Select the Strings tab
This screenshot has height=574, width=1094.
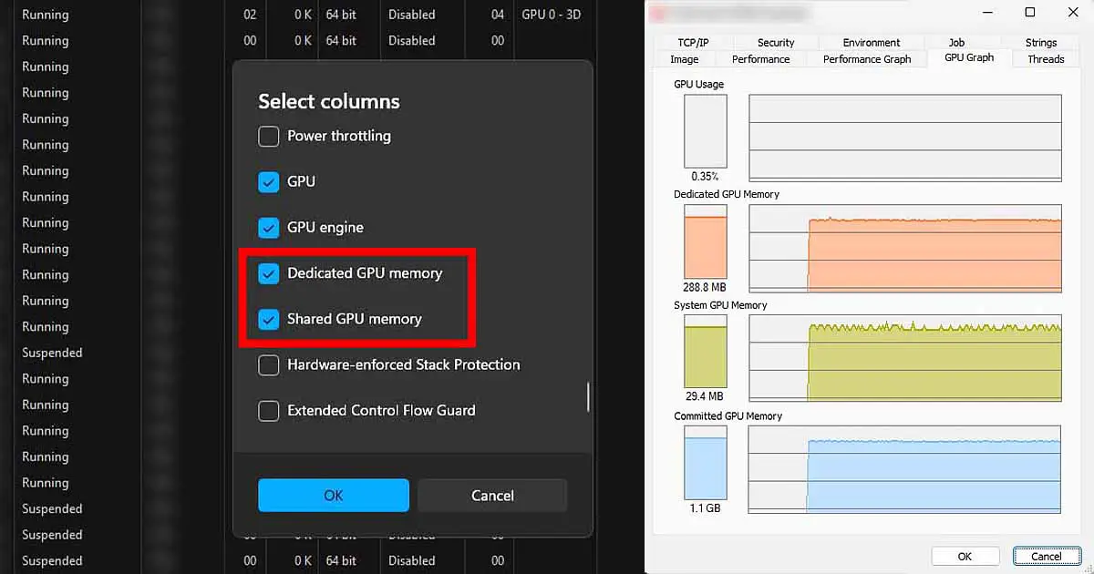1040,41
